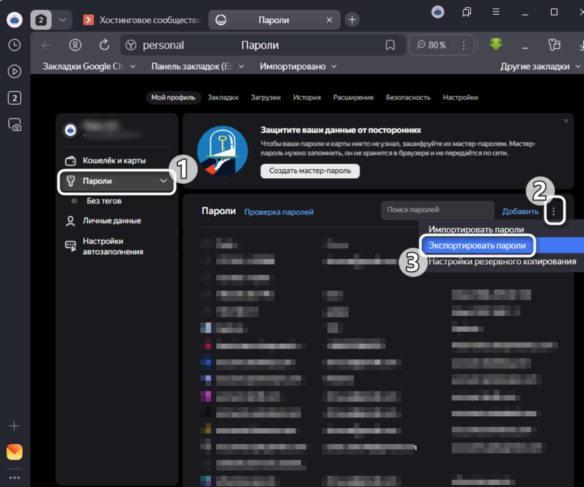
Task: Open the video play icon in sidebar
Action: (x=15, y=72)
